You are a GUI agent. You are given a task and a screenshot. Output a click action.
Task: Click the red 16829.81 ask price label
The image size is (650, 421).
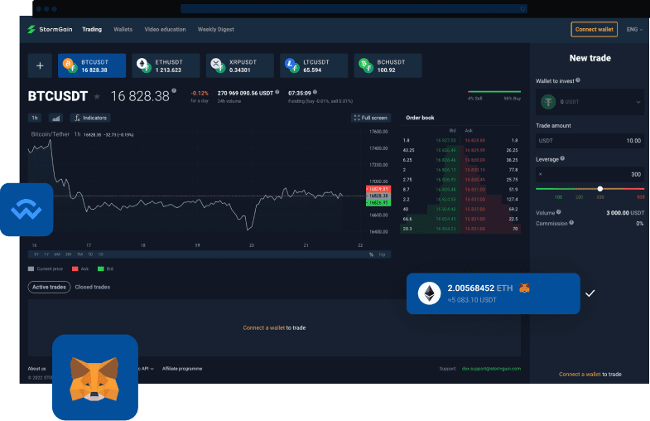pos(378,189)
